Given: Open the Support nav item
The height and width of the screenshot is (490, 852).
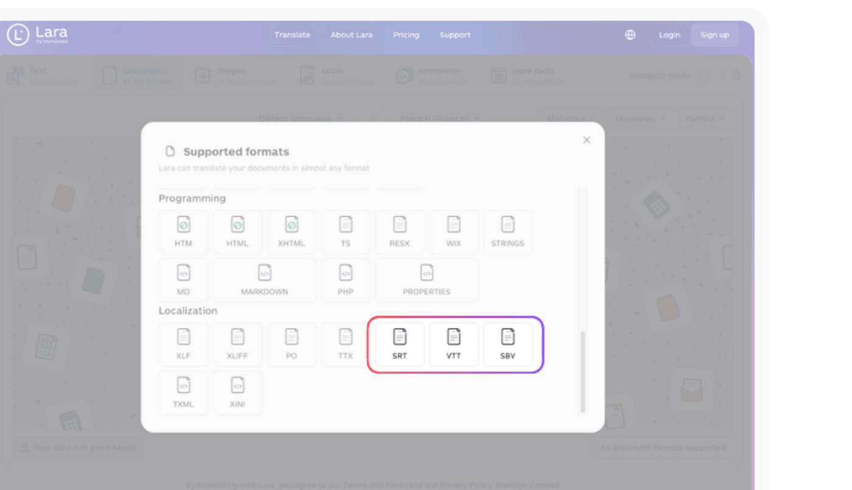Looking at the screenshot, I should (x=455, y=35).
